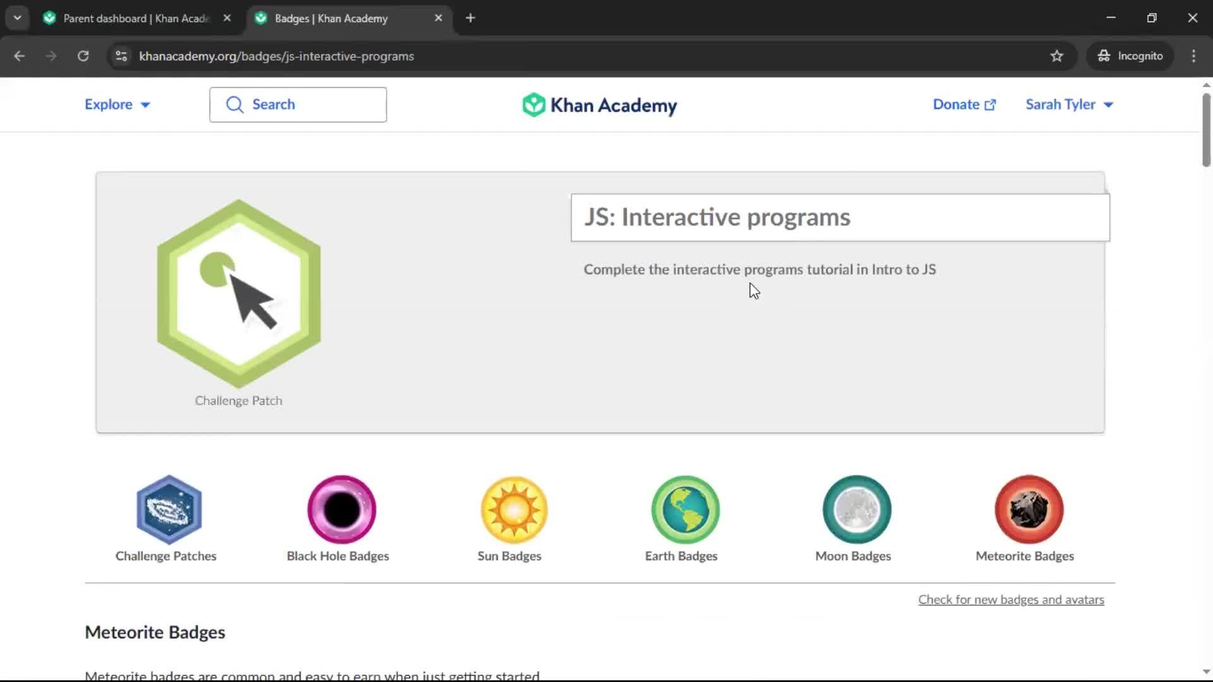Switch to the Parent dashboard tab
1213x682 pixels.
pos(136,18)
